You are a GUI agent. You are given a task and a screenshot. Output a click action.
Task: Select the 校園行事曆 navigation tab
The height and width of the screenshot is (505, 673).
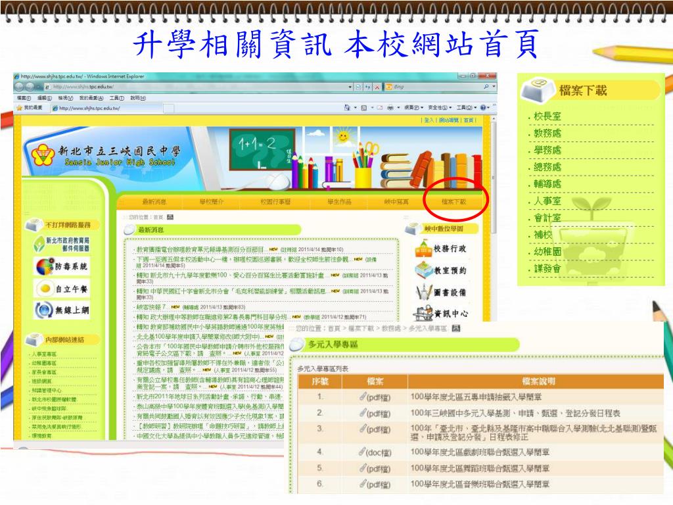275,201
